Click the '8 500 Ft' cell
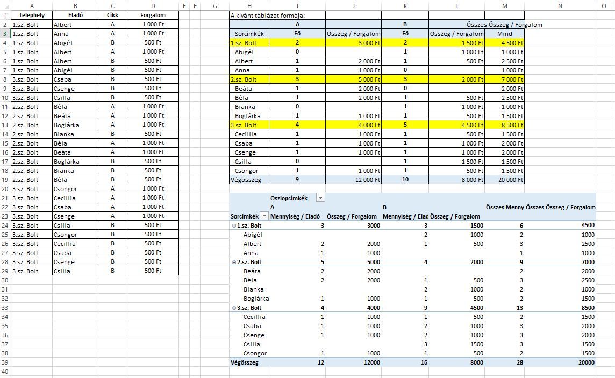The width and height of the screenshot is (615, 378). coord(504,125)
